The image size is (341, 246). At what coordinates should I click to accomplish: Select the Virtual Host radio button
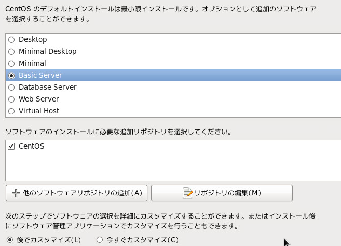[x=11, y=111]
